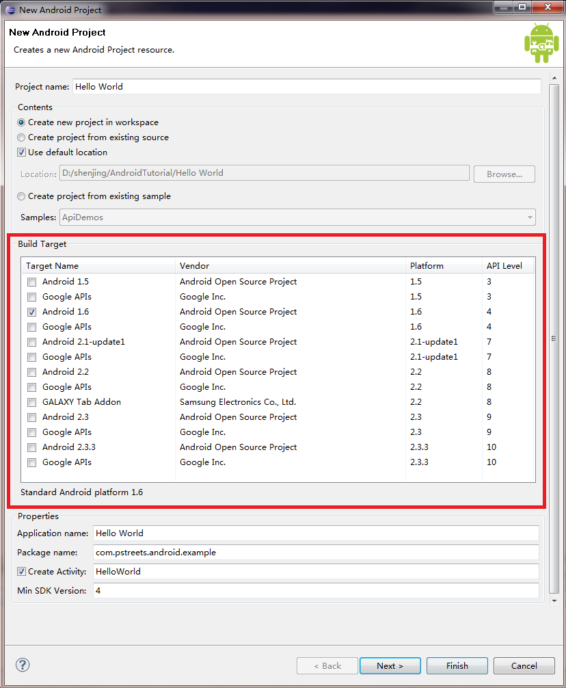
Task: Sort by Platform column header
Action: point(444,265)
